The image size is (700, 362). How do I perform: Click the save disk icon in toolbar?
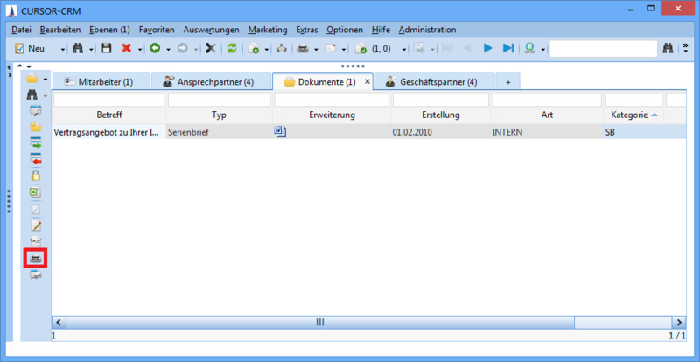[106, 48]
